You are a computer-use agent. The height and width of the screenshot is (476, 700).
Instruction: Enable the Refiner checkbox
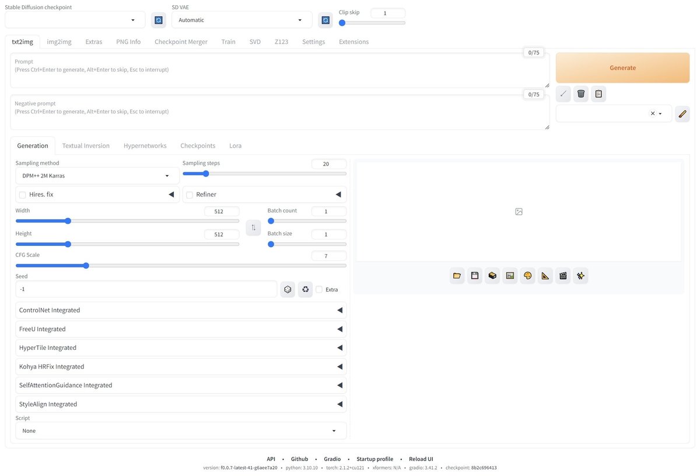190,194
